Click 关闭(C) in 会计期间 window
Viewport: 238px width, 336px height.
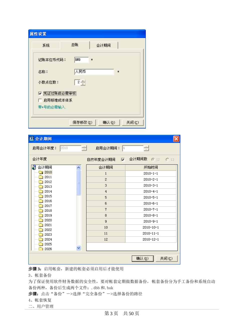coord(166,258)
